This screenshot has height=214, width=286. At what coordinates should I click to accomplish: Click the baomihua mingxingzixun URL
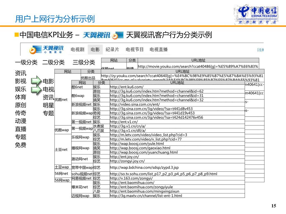pyautogui.click(x=145, y=191)
